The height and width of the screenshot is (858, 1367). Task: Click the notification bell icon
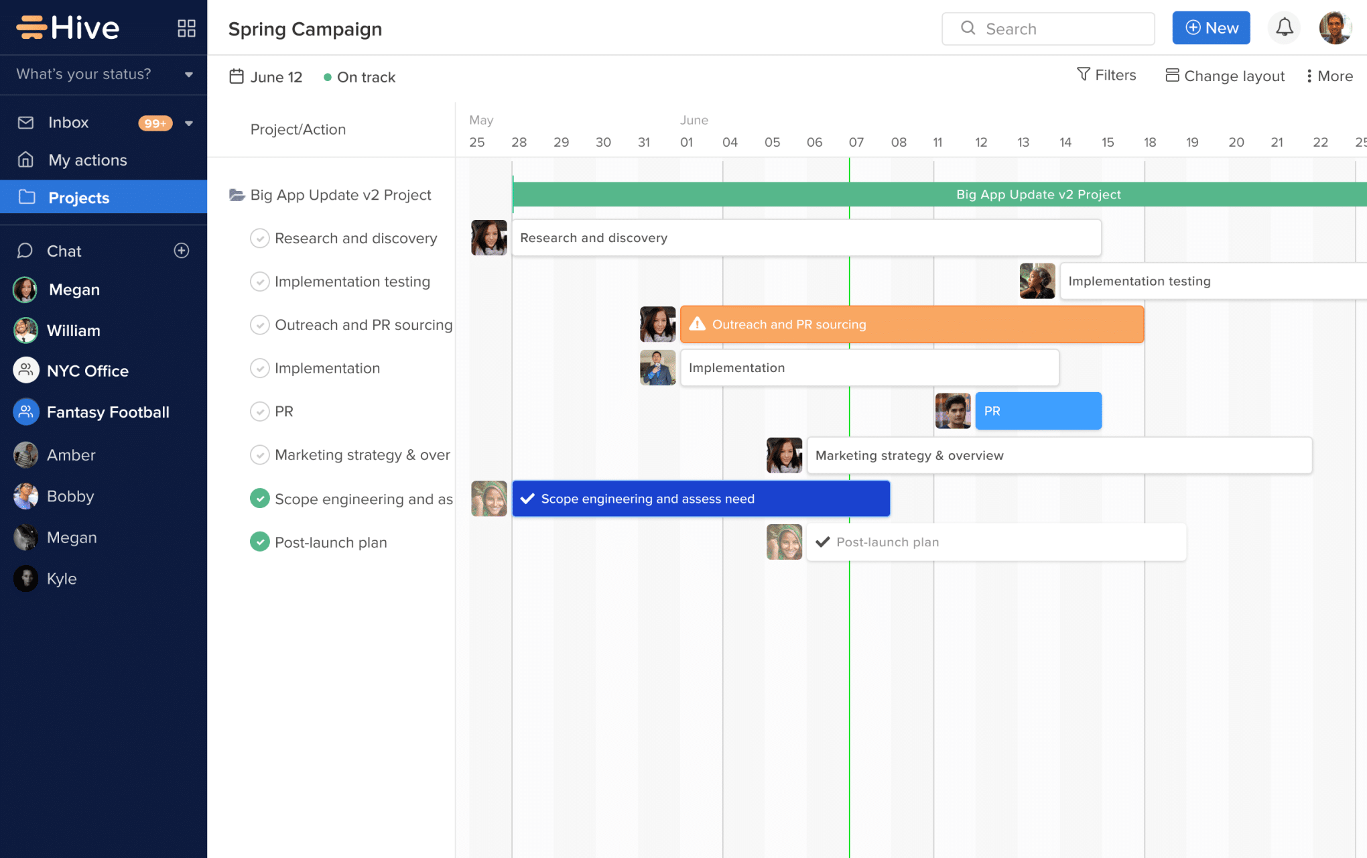pyautogui.click(x=1284, y=27)
